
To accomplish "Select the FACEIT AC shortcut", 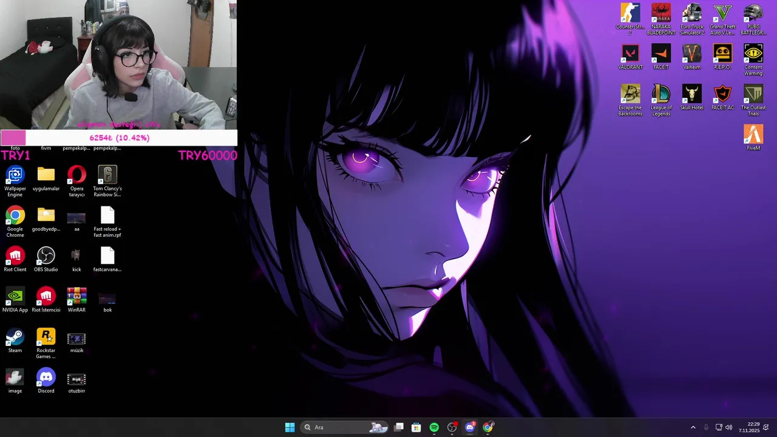I will (722, 98).
